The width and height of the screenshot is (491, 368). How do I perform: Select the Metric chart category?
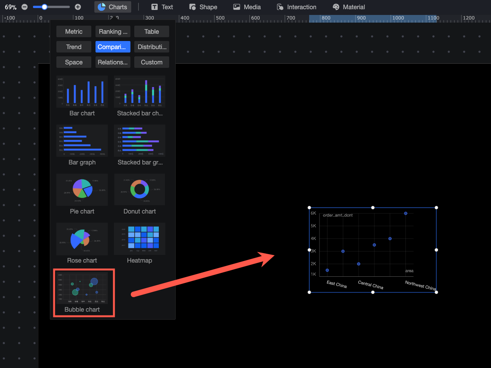pyautogui.click(x=74, y=31)
